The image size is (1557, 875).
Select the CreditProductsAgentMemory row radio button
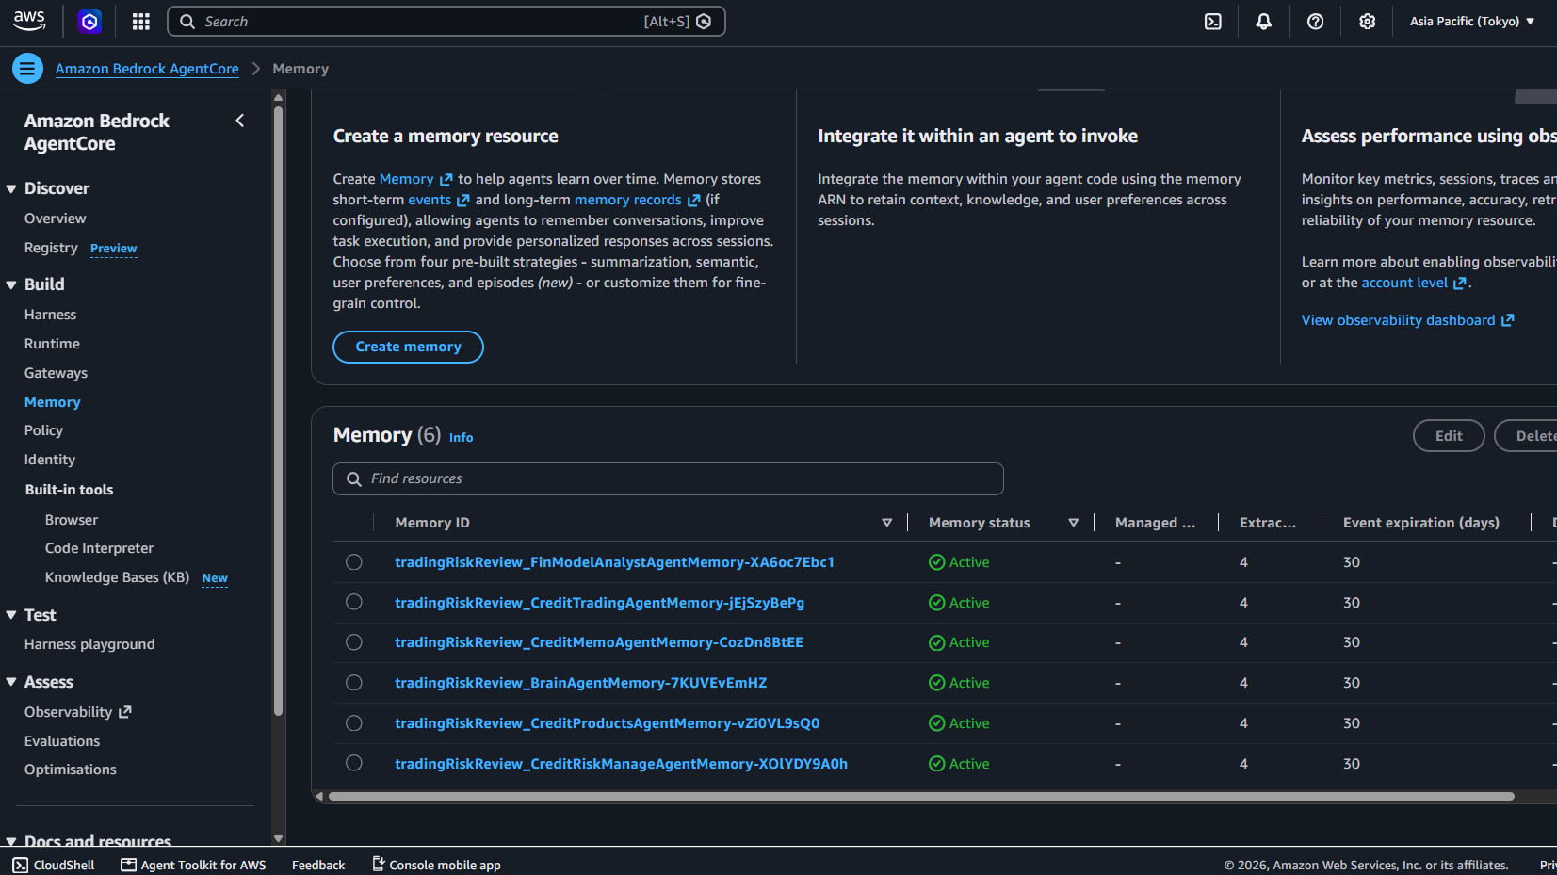coord(354,723)
